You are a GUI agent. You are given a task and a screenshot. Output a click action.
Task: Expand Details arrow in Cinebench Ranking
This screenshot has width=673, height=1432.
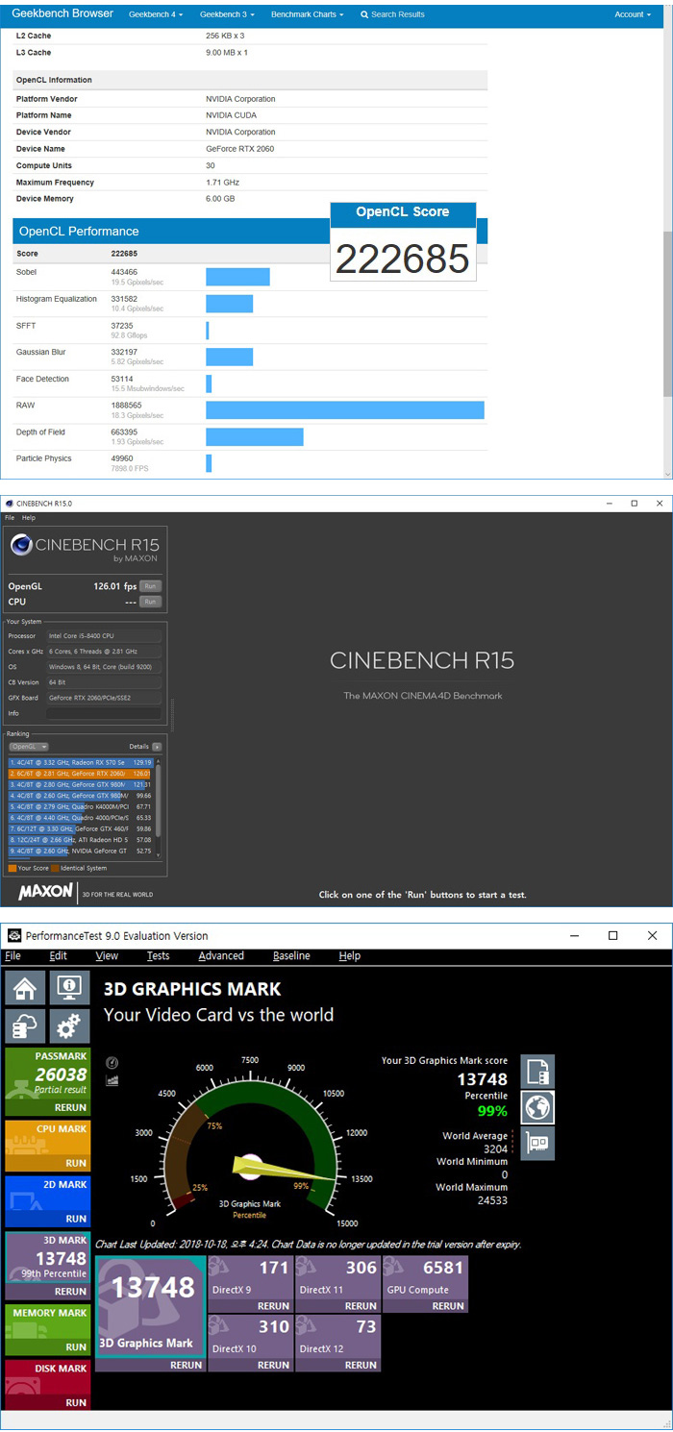pyautogui.click(x=157, y=747)
